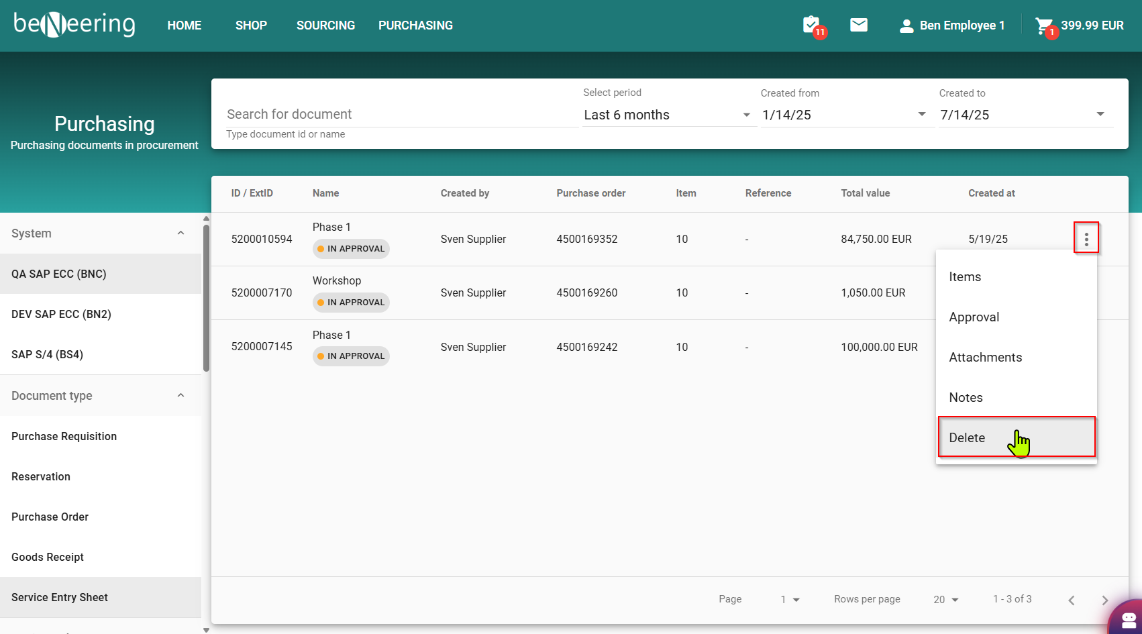This screenshot has height=634, width=1142.
Task: Click IN APPROVAL status of 5200007145
Action: pos(351,356)
